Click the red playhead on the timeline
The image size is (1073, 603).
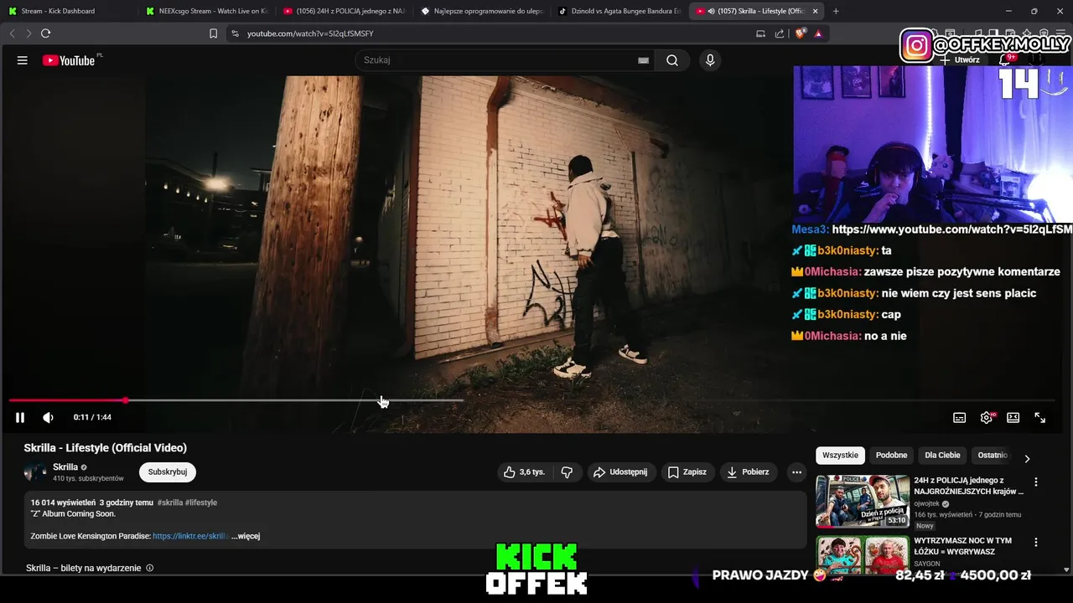click(125, 400)
